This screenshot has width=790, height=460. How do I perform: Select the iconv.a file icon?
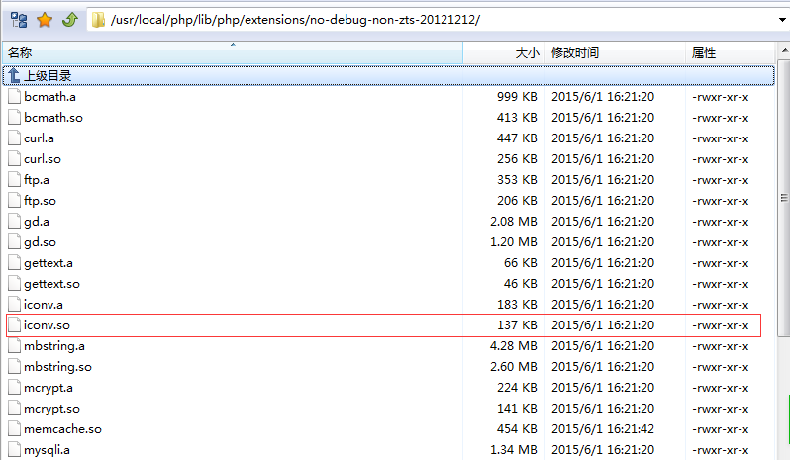coord(14,305)
